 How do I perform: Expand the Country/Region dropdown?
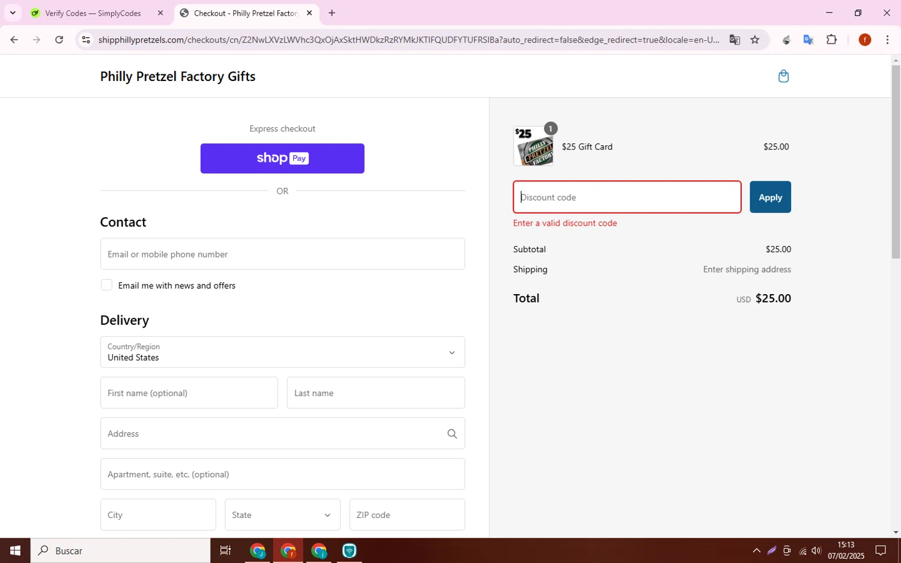(282, 352)
